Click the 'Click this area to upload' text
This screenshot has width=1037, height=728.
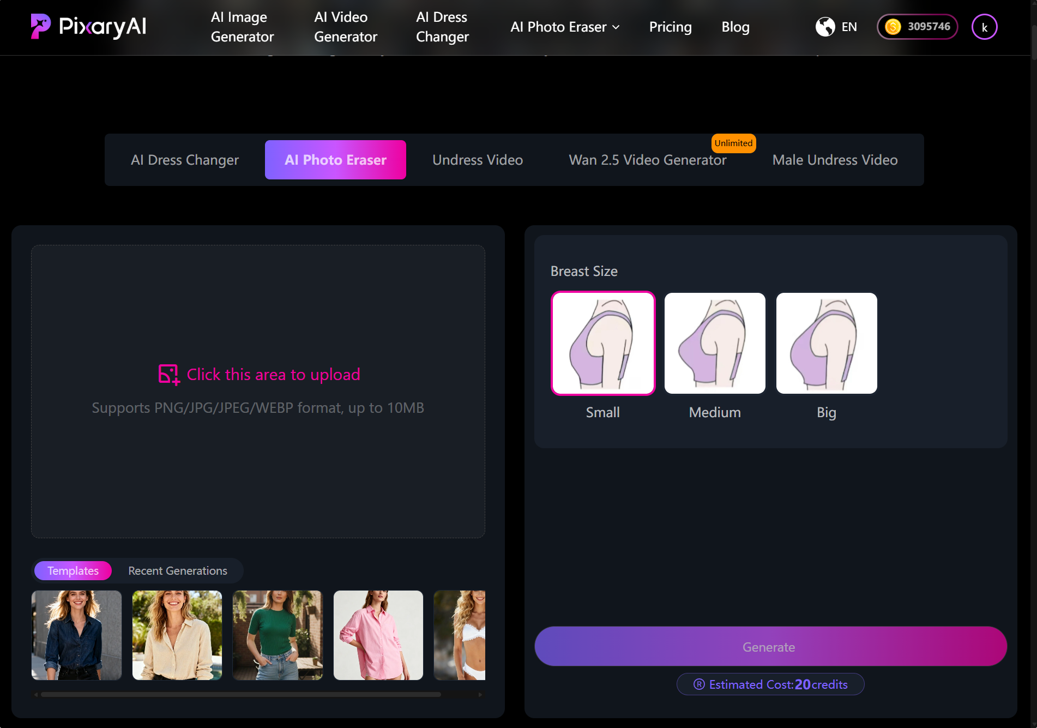tap(273, 375)
